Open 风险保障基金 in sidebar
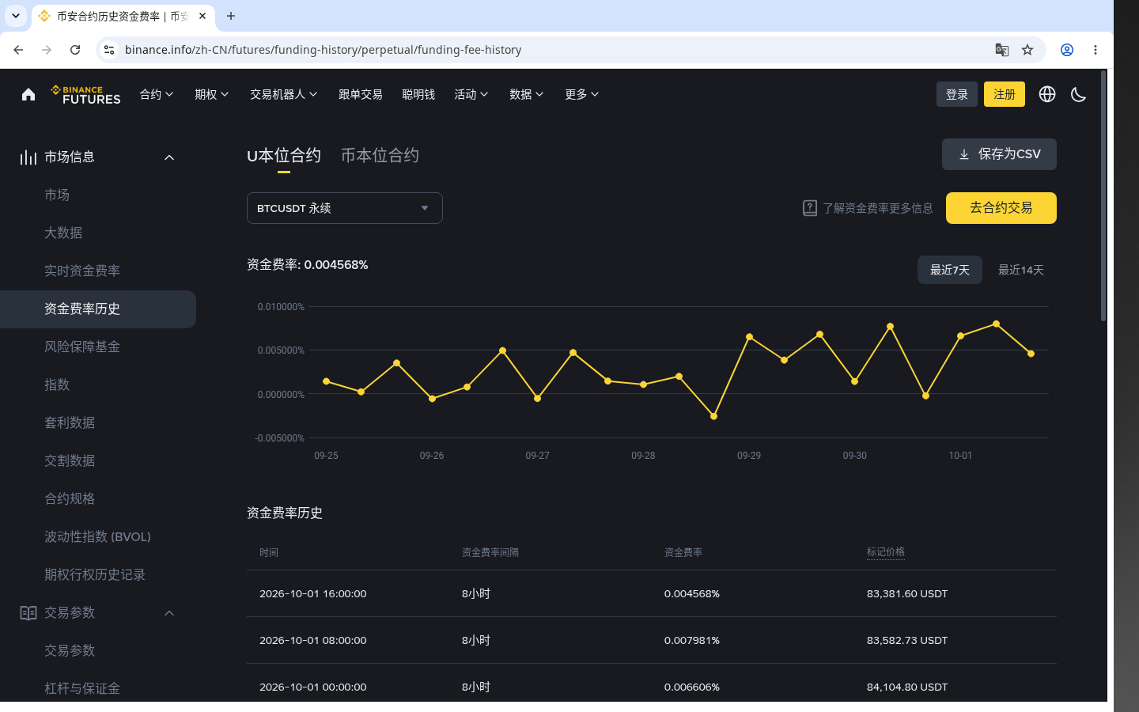 coord(82,347)
